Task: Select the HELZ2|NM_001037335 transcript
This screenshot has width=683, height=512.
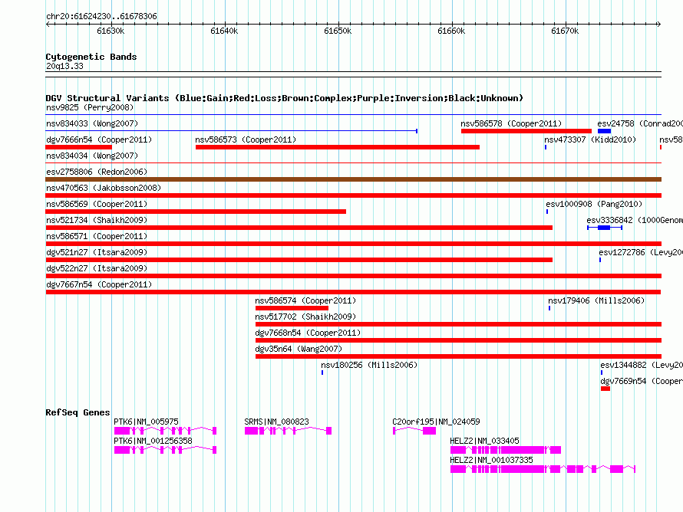Action: [x=542, y=469]
